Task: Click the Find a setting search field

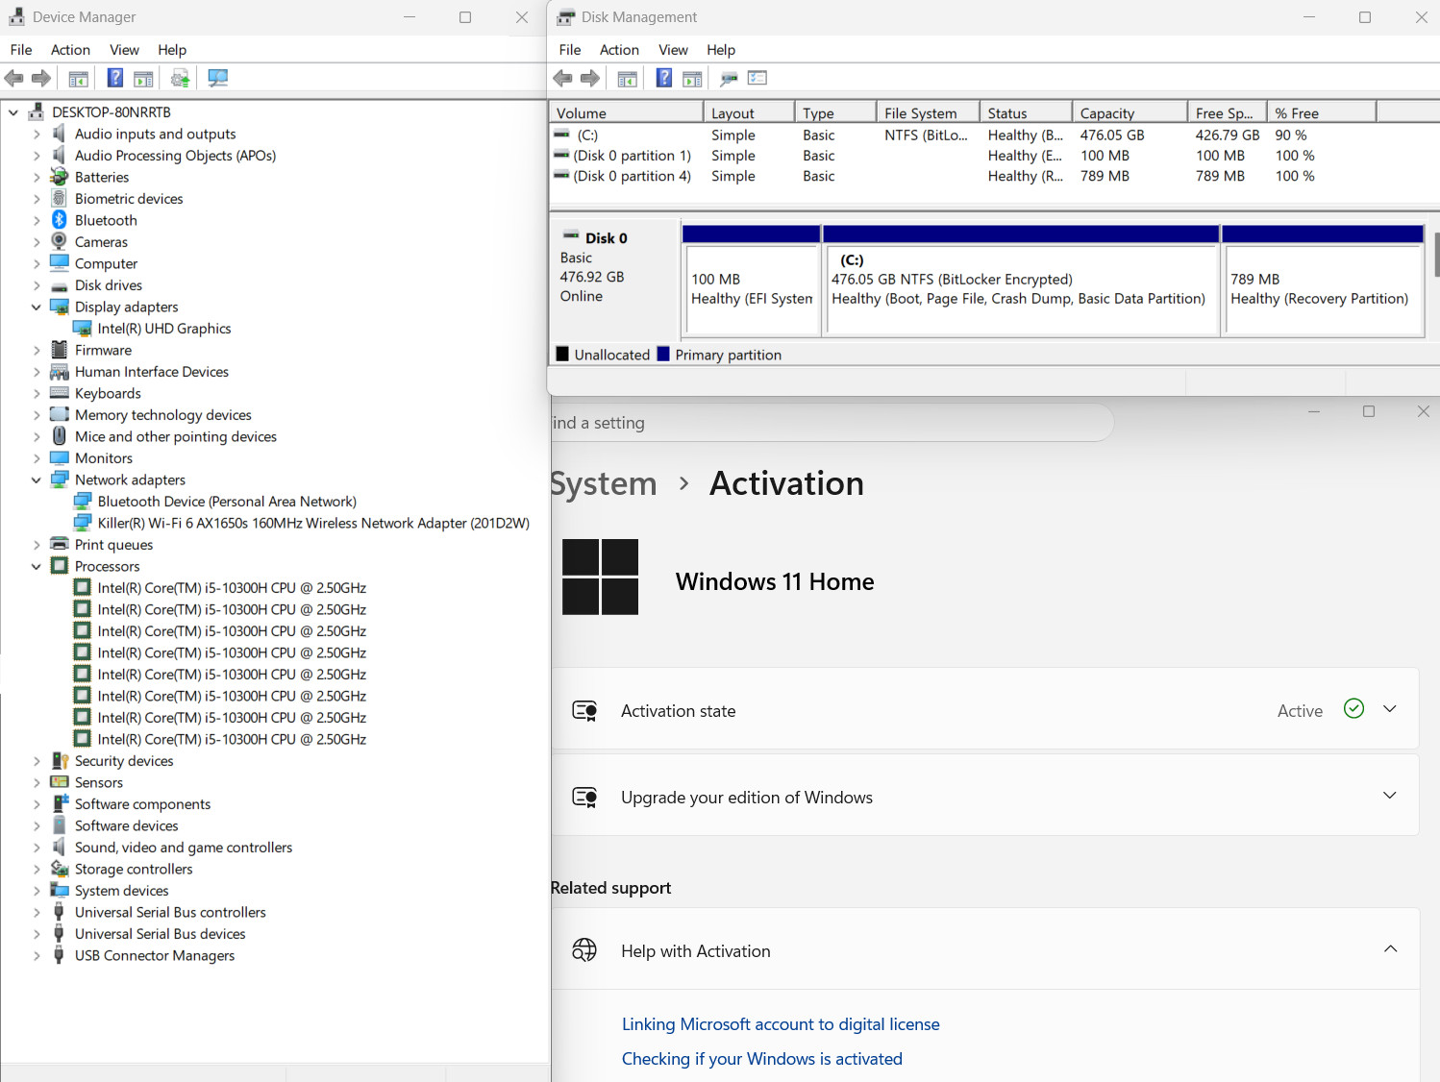Action: (832, 423)
